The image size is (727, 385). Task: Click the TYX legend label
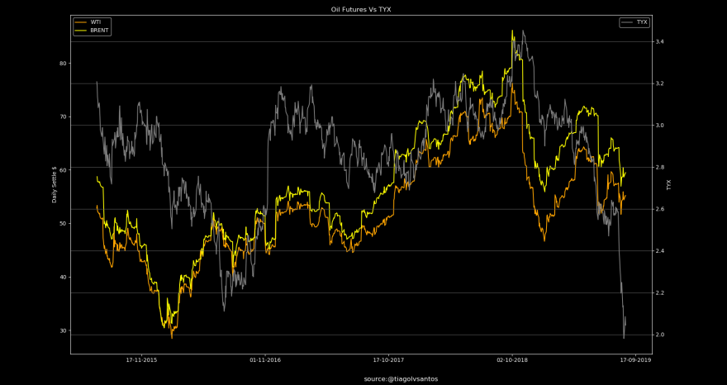(x=642, y=22)
